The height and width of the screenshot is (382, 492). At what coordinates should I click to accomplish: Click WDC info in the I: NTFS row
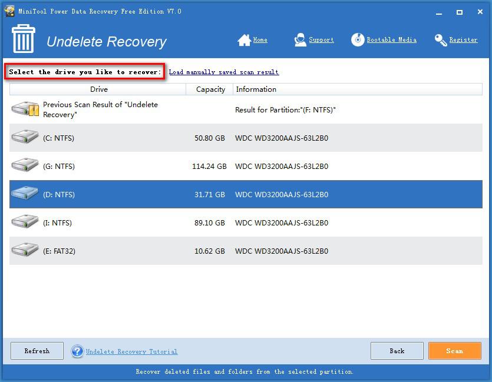(282, 223)
